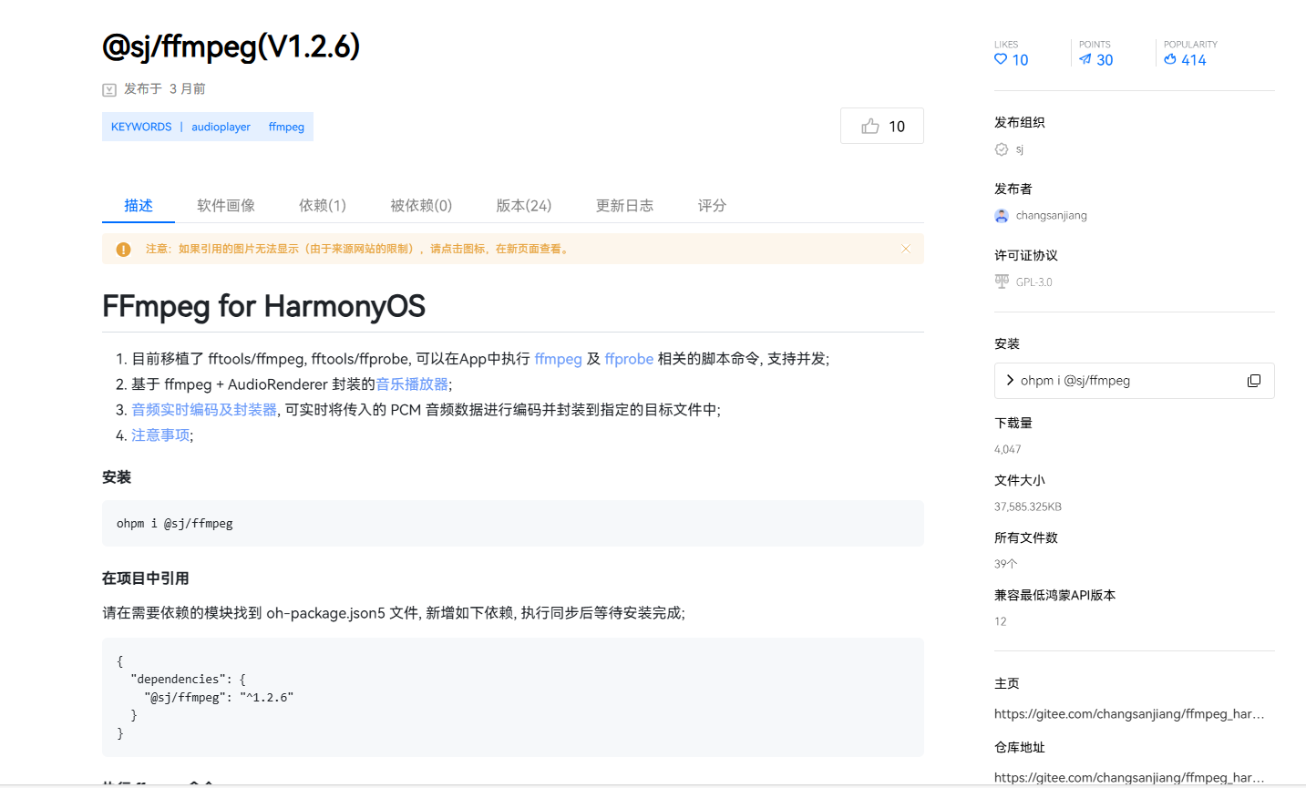Close the orange image notice banner

coord(905,249)
